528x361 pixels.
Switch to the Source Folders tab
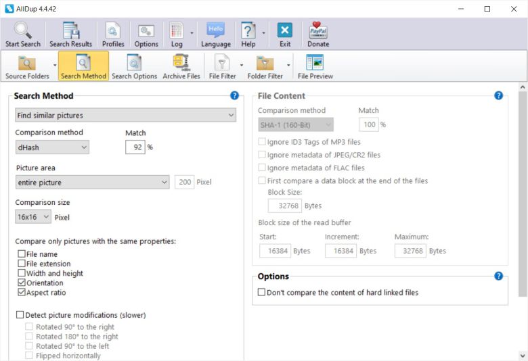pos(27,66)
